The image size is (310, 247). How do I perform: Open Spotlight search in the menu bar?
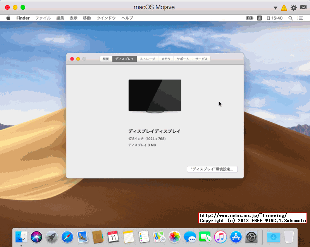[291, 18]
